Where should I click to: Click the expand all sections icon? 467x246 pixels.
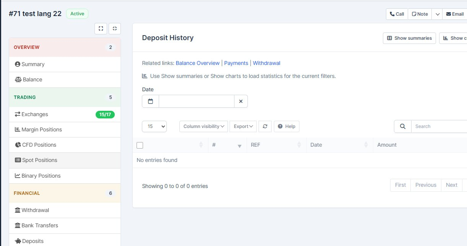point(101,29)
